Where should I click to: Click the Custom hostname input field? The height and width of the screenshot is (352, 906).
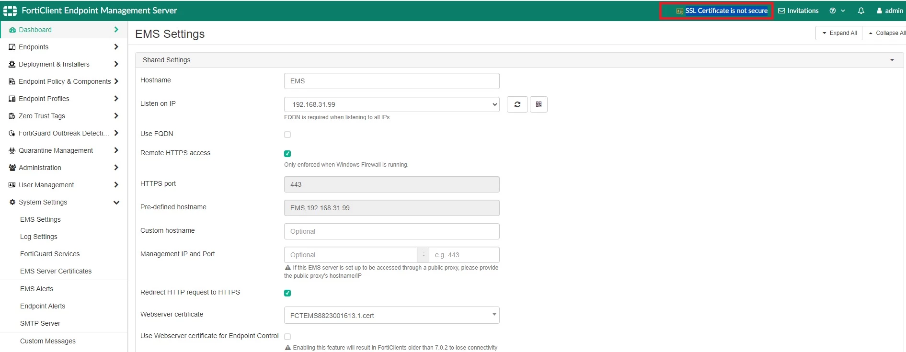[x=392, y=231]
